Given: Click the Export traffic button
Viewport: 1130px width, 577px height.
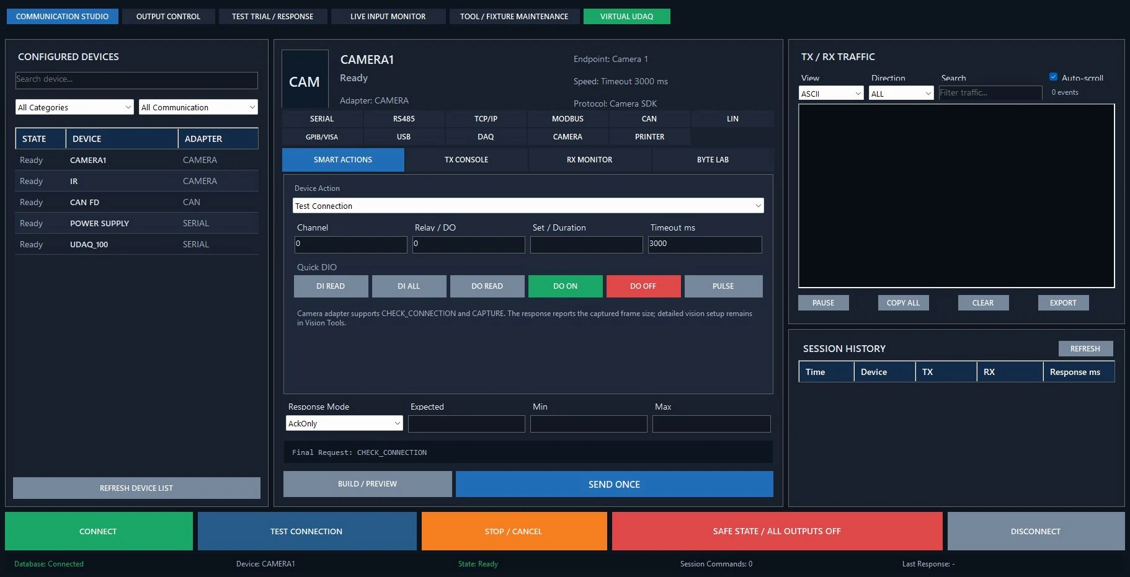Looking at the screenshot, I should [x=1063, y=302].
